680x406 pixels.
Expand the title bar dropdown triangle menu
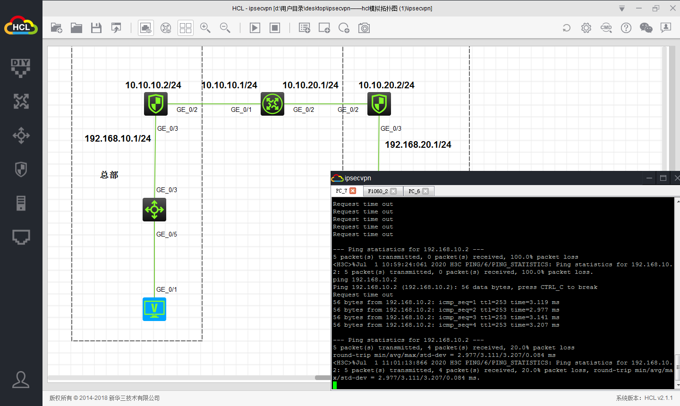coord(622,8)
